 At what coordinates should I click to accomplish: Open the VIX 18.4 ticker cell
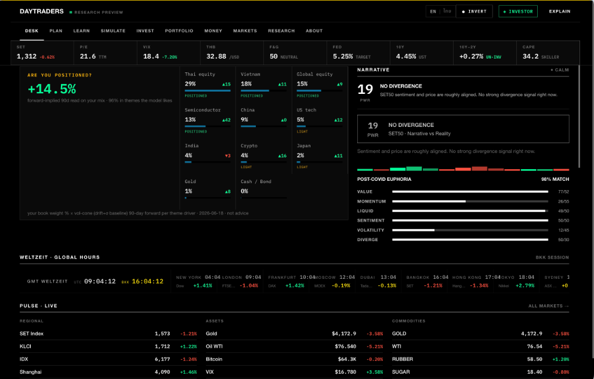pyautogui.click(x=169, y=53)
